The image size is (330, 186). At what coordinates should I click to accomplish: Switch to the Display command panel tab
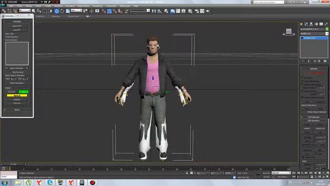(x=321, y=24)
